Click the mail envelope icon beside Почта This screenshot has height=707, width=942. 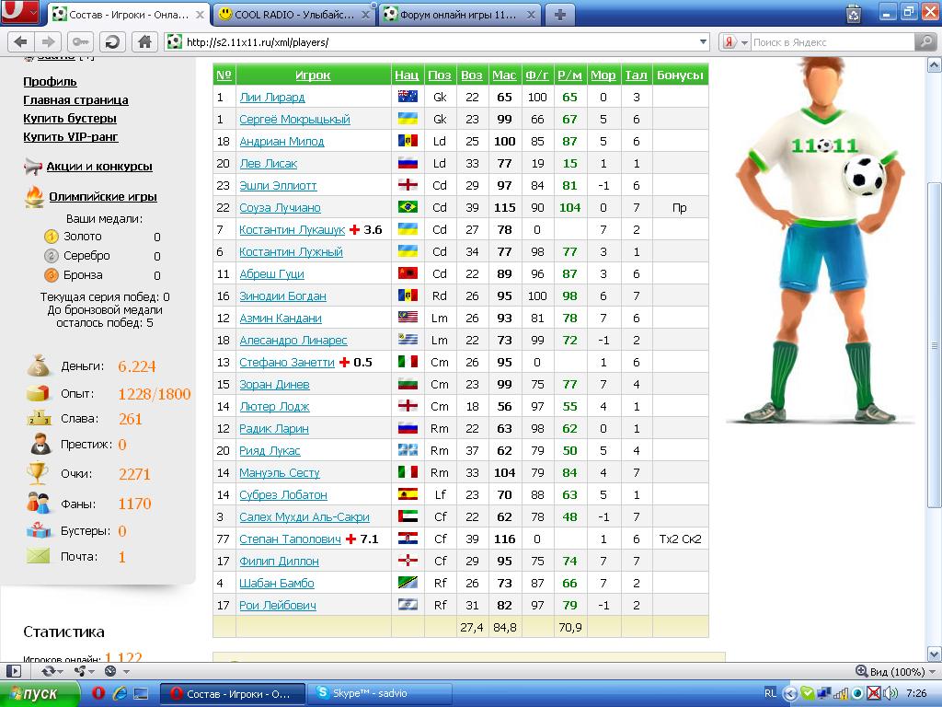tap(38, 556)
